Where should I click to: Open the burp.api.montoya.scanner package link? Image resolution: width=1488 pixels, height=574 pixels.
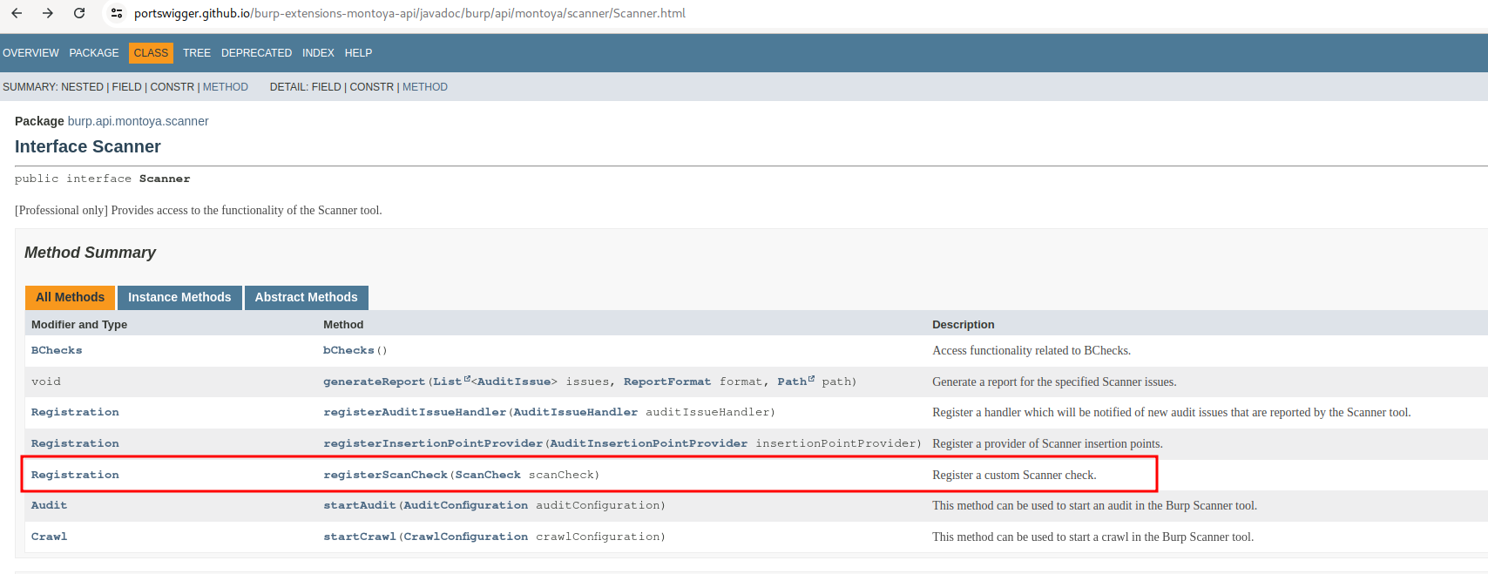138,121
